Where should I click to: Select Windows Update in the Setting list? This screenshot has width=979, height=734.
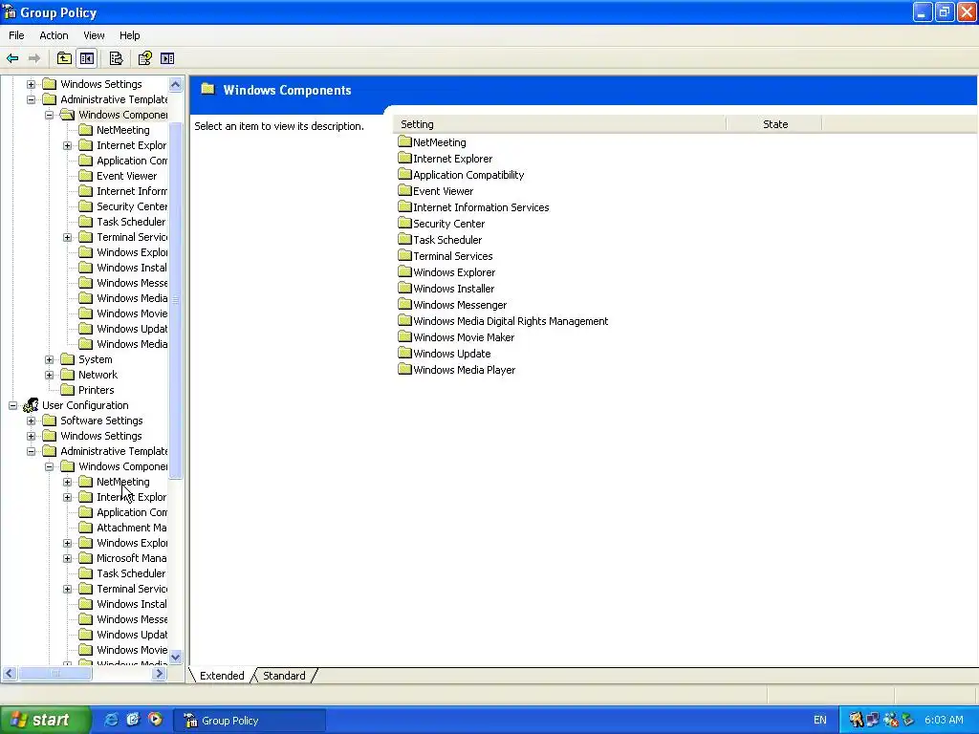click(451, 354)
